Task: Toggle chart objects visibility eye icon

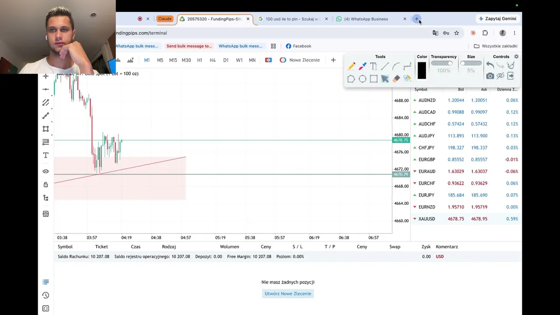Action: tap(45, 171)
